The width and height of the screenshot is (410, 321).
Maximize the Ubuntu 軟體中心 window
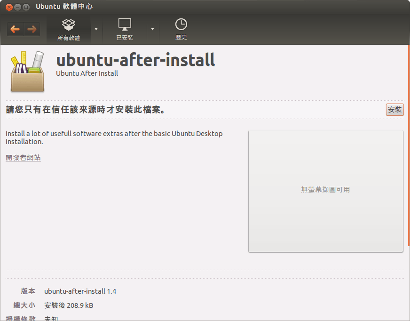pos(26,7)
